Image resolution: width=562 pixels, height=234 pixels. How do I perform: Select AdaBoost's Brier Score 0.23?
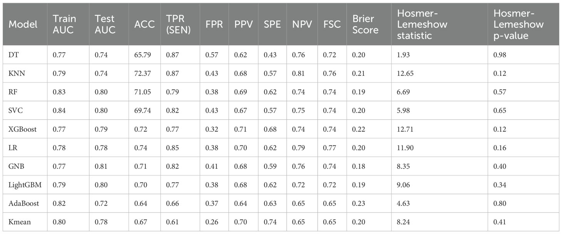358,204
